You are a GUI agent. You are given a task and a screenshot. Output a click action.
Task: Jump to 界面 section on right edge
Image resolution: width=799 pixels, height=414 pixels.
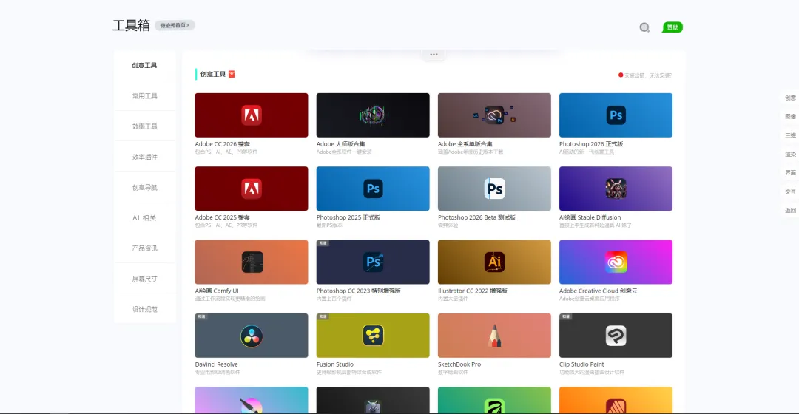790,173
